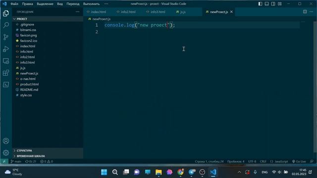Close the newProect.js tab
Image resolution: width=317 pixels, height=178 pixels.
coord(231,12)
